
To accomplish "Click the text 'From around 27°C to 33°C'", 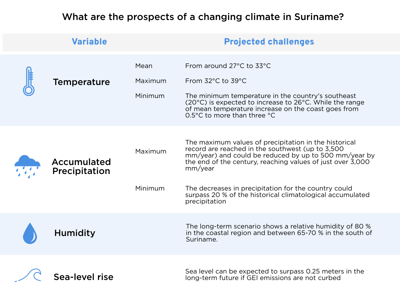I will (x=228, y=66).
